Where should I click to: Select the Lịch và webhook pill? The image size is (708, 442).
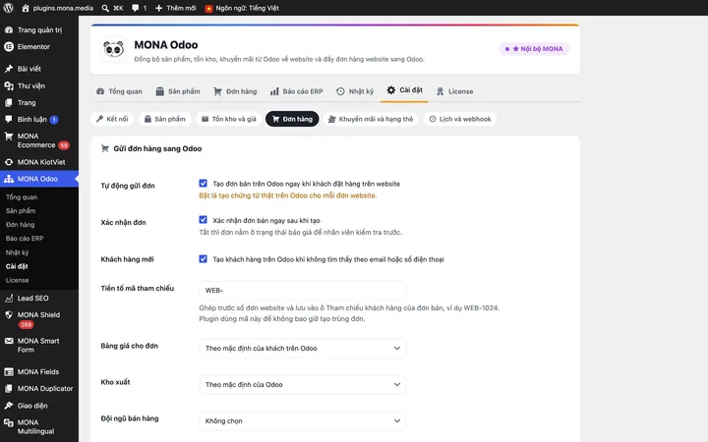(460, 119)
